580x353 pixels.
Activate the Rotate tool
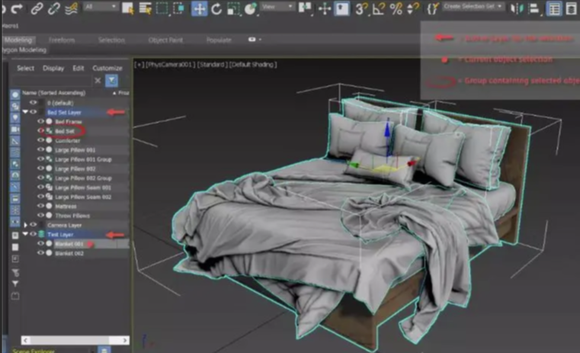(216, 9)
